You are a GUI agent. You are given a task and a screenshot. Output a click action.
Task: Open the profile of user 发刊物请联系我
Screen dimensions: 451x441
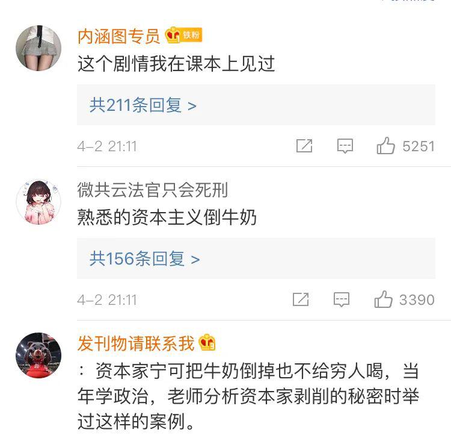[x=136, y=343]
